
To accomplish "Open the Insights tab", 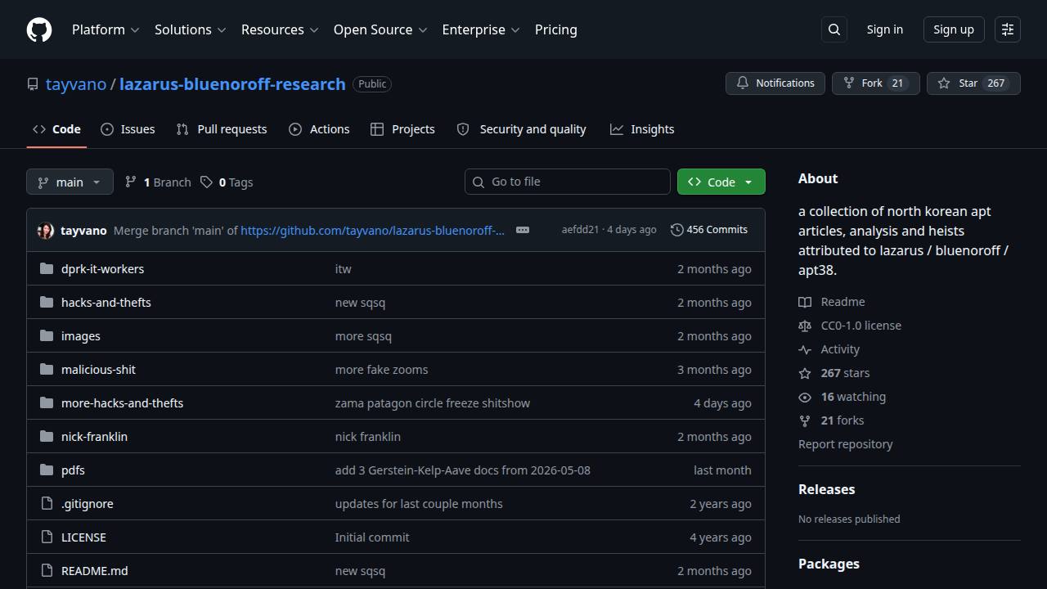I will 642,129.
